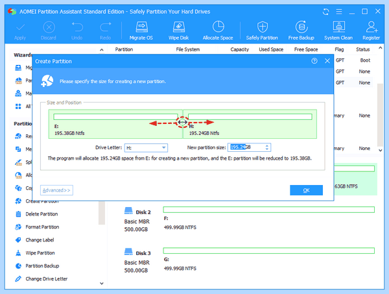The width and height of the screenshot is (389, 294).
Task: Click the slider handle between E: and H:
Action: pos(183,122)
